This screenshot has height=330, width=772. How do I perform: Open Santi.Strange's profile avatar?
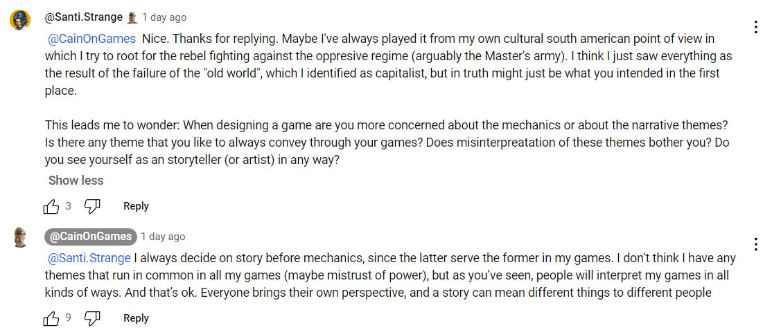19,20
